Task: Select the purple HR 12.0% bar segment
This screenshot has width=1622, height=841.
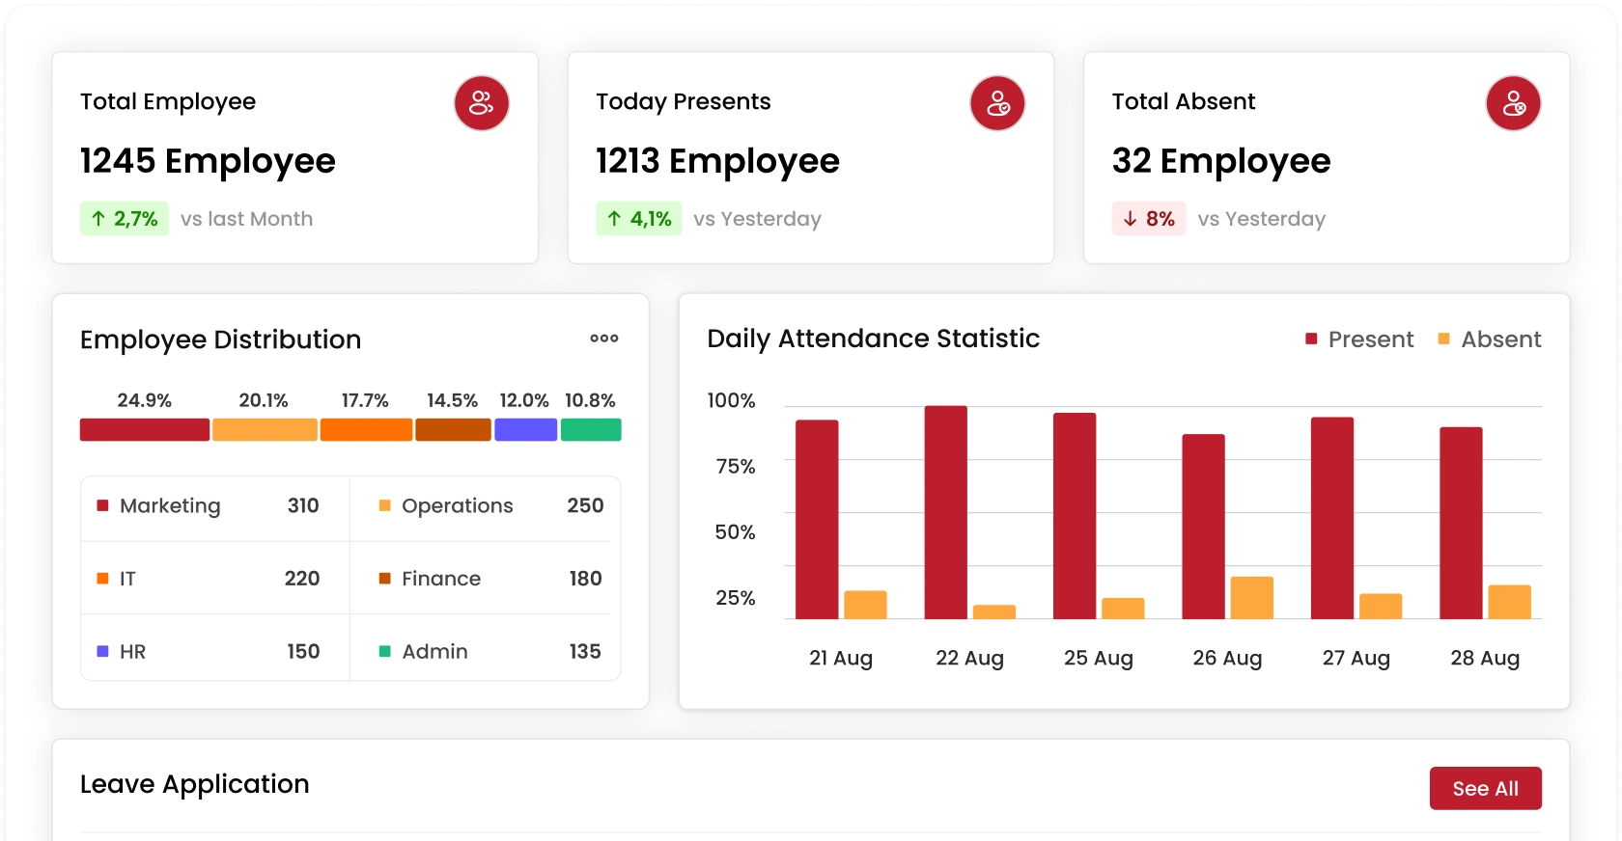Action: click(525, 430)
